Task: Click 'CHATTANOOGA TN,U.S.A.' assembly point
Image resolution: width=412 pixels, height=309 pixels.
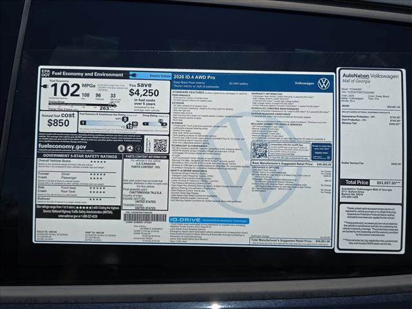Action: coord(145,192)
